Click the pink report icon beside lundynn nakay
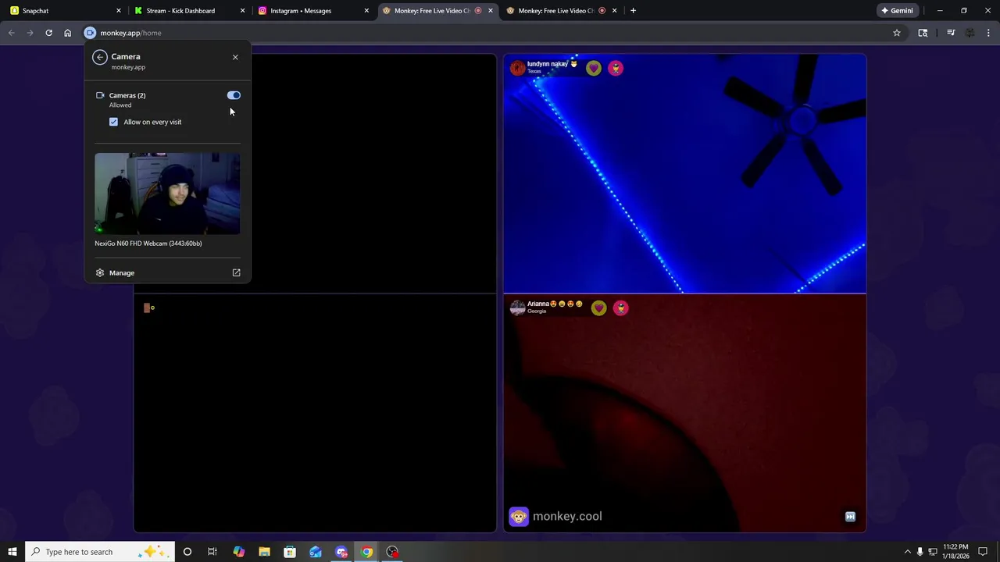This screenshot has height=562, width=1000. click(x=616, y=68)
